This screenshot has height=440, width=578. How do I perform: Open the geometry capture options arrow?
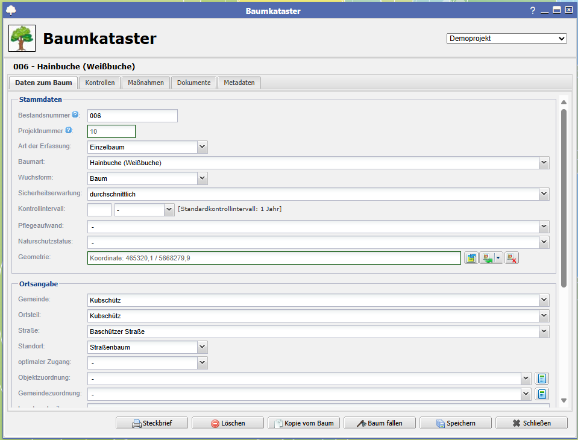coord(498,258)
